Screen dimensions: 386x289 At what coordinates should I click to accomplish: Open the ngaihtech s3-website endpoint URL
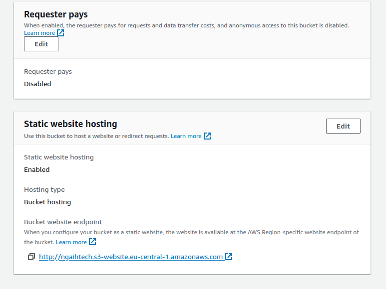(x=131, y=257)
